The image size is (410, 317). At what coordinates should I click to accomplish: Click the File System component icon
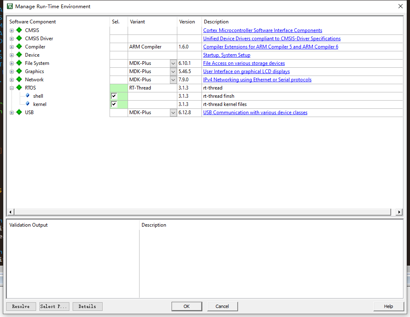pyautogui.click(x=19, y=63)
